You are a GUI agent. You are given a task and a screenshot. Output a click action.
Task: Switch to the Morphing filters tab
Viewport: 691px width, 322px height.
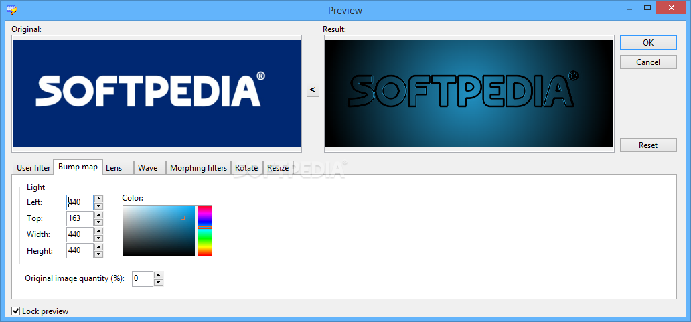[x=198, y=168]
